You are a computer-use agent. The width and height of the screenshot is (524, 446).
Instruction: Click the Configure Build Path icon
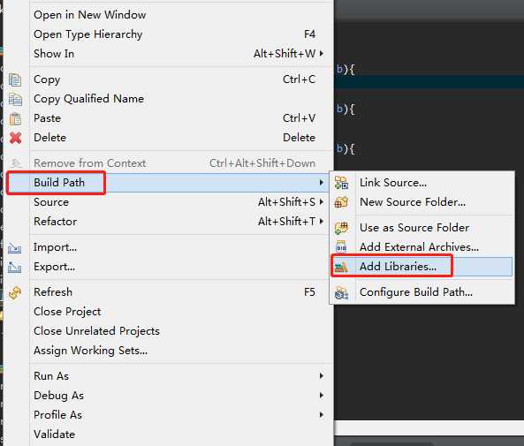click(x=342, y=293)
